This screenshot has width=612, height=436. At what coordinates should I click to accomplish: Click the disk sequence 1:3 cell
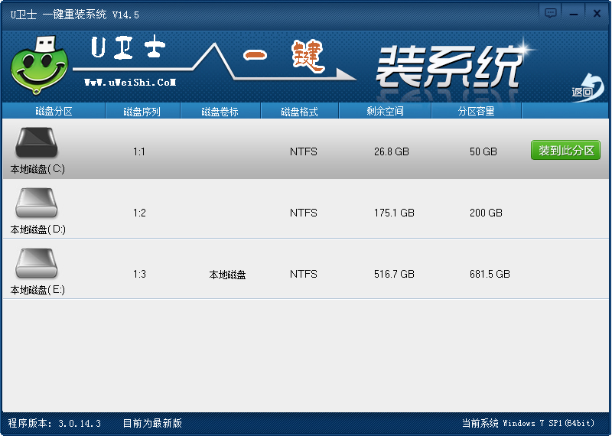pyautogui.click(x=139, y=274)
